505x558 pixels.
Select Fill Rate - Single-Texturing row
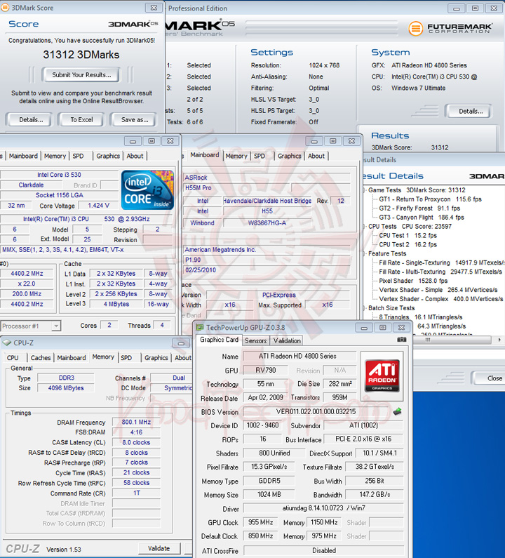coord(442,263)
